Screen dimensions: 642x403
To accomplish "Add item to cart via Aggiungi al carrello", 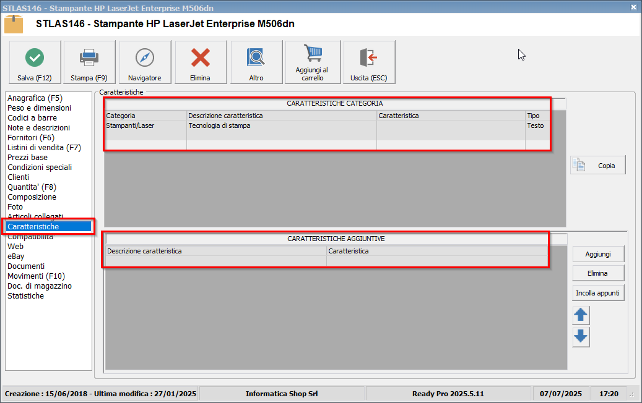I will click(313, 62).
